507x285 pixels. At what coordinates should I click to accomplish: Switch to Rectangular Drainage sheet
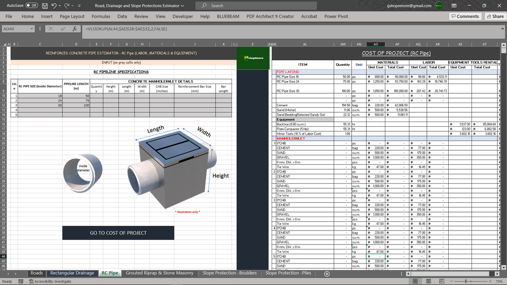click(72, 273)
